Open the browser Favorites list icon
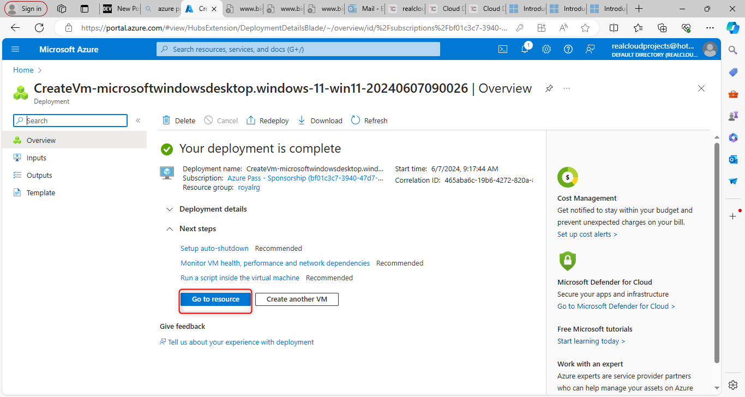 pyautogui.click(x=638, y=28)
